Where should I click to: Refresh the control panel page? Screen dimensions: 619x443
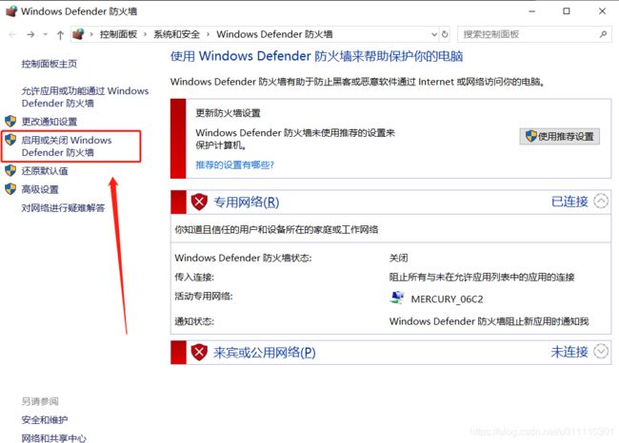(445, 34)
